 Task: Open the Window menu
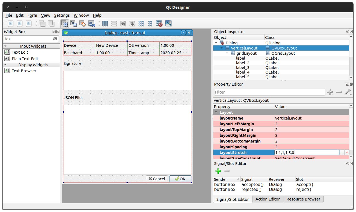click(x=81, y=15)
